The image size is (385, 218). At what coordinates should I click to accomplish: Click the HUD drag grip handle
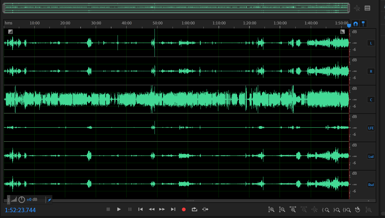pyautogui.click(x=9, y=200)
